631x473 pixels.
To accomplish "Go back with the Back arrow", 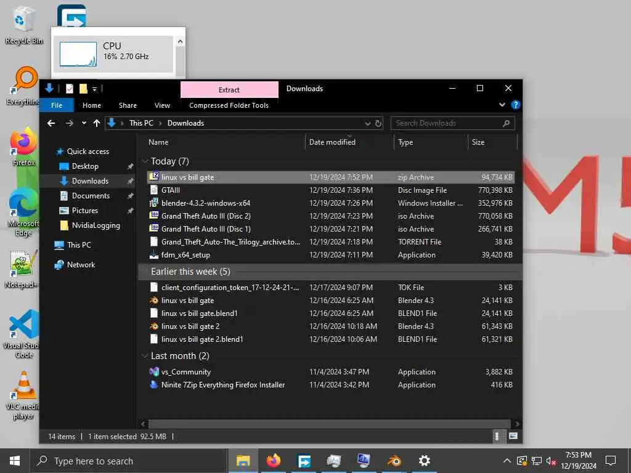I will (x=51, y=123).
